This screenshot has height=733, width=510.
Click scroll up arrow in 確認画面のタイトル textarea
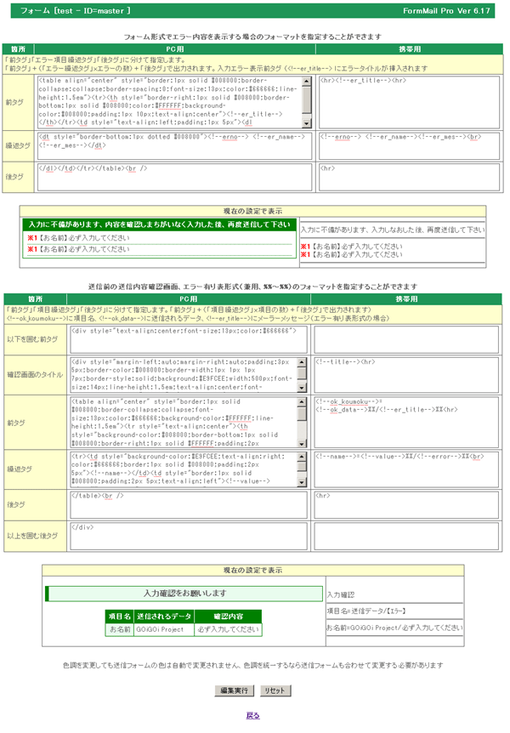tap(303, 364)
